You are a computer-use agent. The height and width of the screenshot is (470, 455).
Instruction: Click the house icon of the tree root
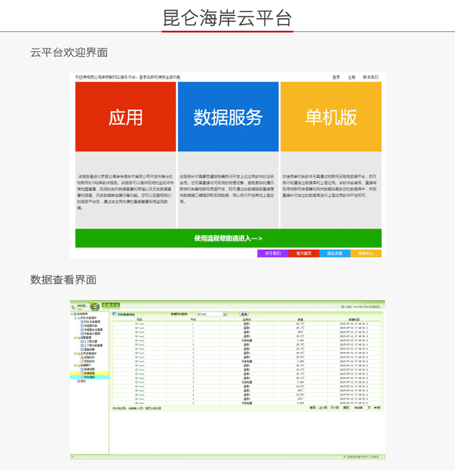(x=75, y=314)
